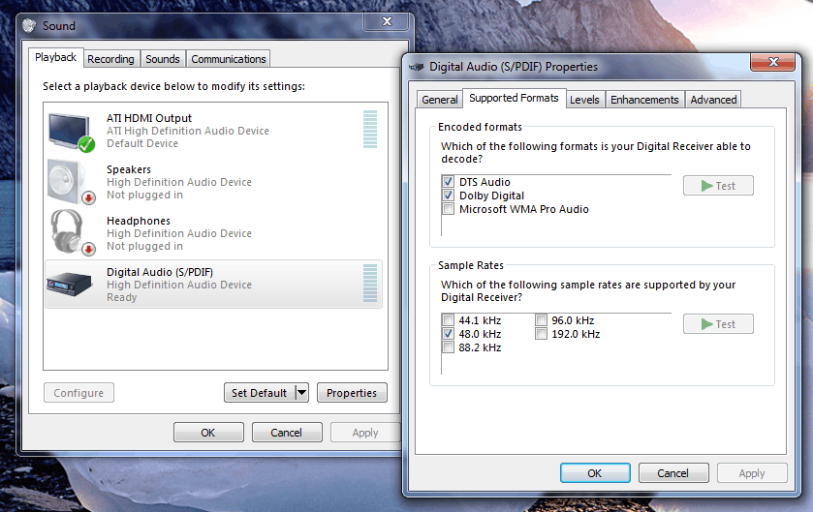This screenshot has width=813, height=512.
Task: Click the Headphones device icon
Action: (x=72, y=232)
